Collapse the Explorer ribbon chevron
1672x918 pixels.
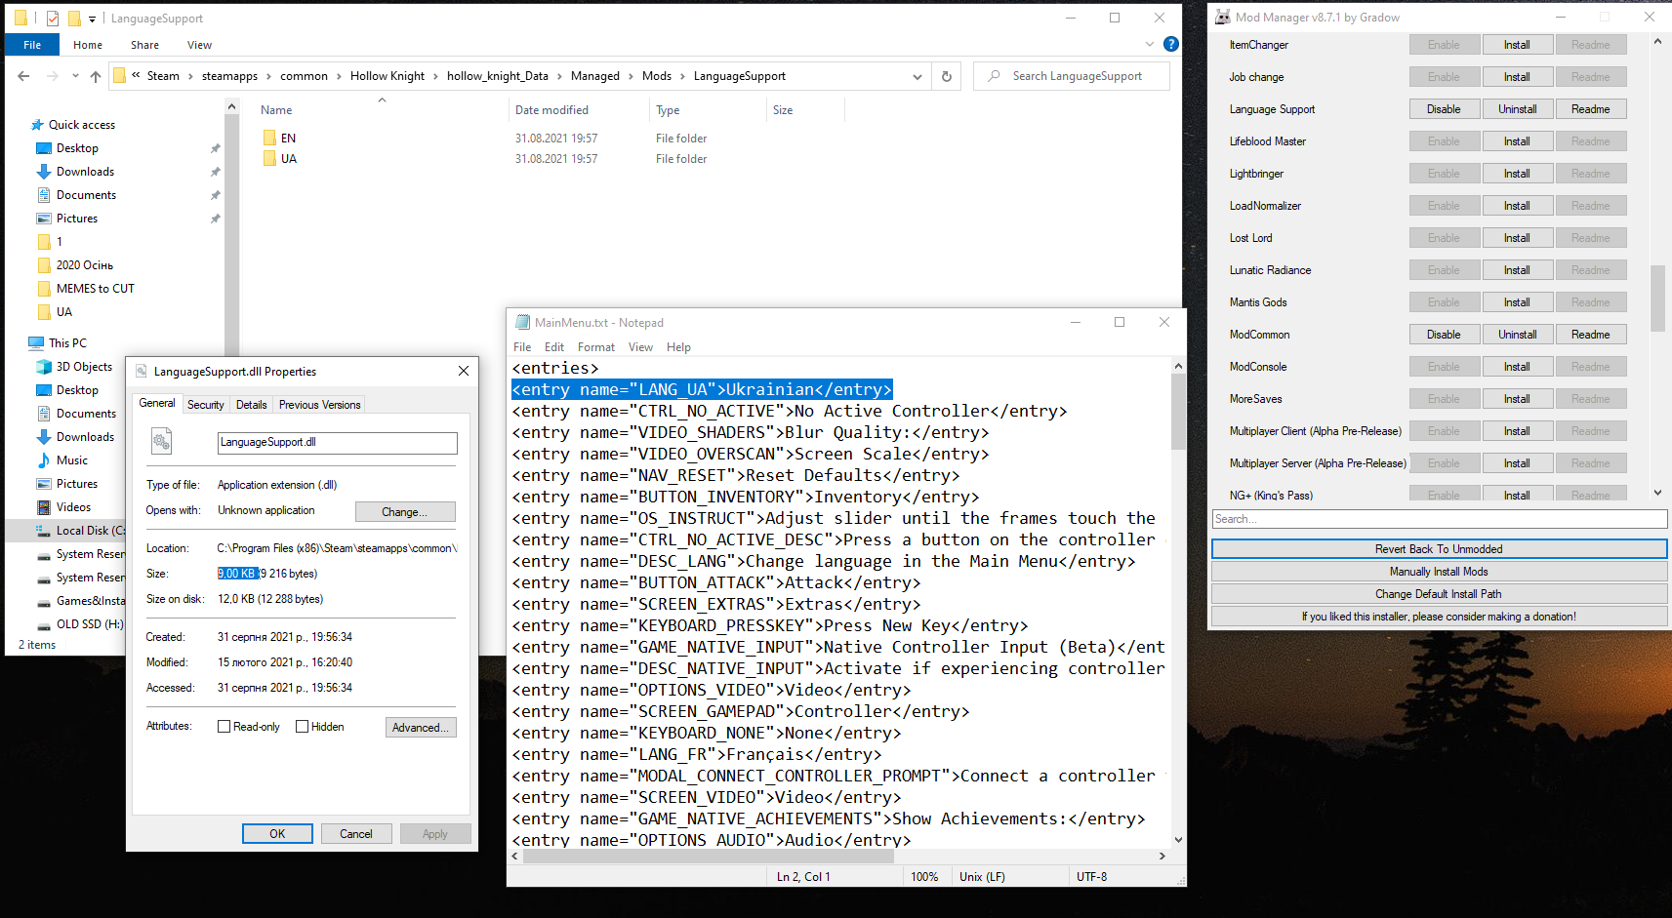[1149, 44]
